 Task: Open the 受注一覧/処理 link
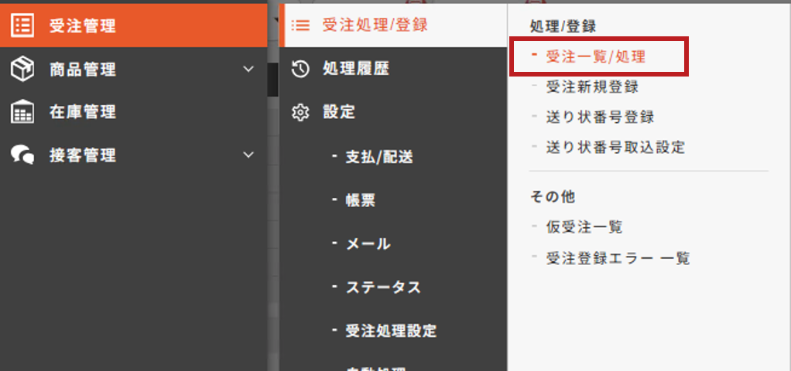[596, 56]
